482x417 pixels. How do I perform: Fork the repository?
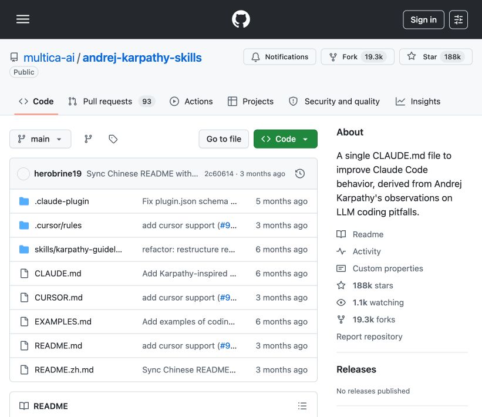[x=358, y=57]
